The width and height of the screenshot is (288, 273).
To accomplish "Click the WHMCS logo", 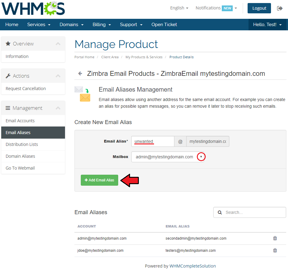I will (33, 8).
